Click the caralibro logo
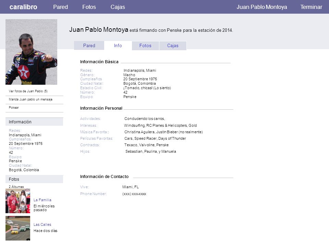This screenshot has height=246, width=329. [23, 7]
